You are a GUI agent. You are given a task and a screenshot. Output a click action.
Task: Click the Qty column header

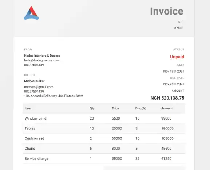(x=92, y=108)
